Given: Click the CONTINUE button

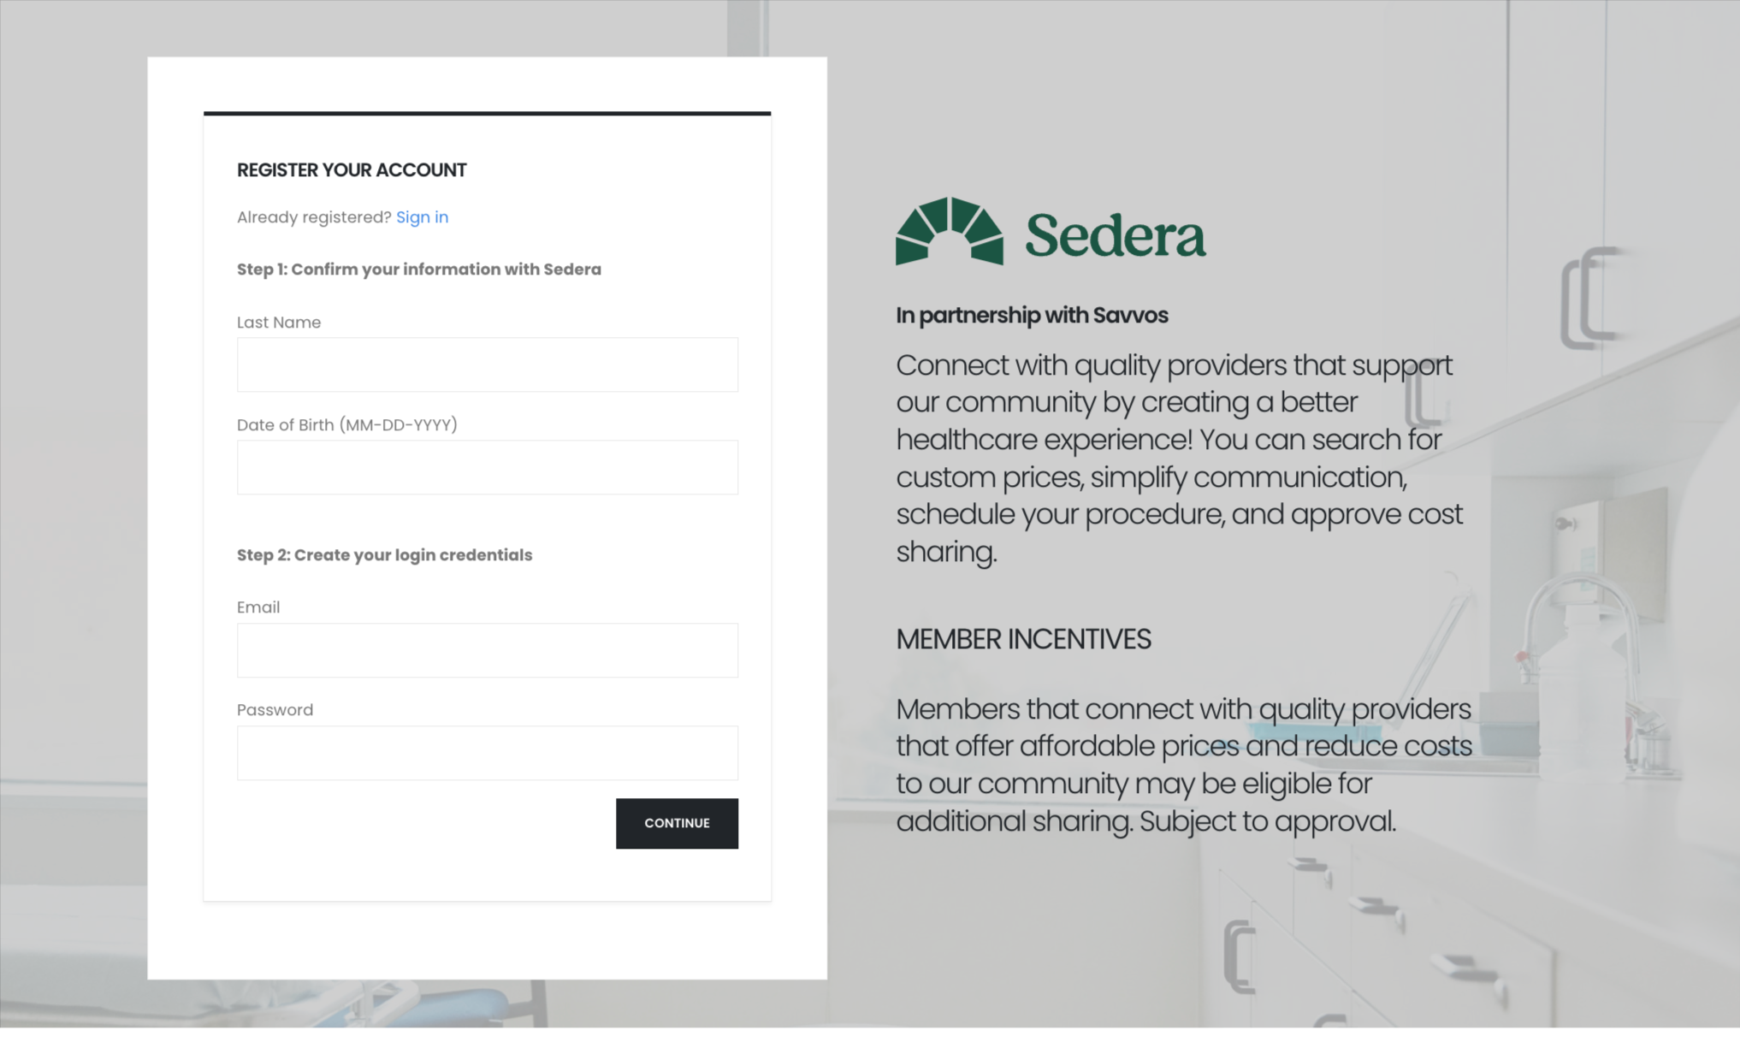Looking at the screenshot, I should [x=675, y=823].
